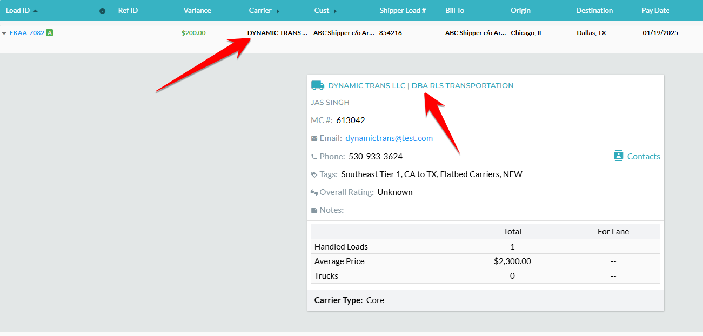The image size is (703, 336).
Task: Click the pay date 01/19/2025
Action: tap(660, 33)
